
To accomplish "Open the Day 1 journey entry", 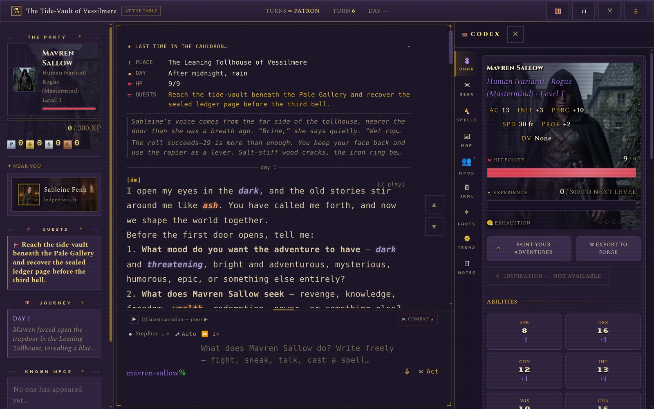I will click(x=54, y=334).
